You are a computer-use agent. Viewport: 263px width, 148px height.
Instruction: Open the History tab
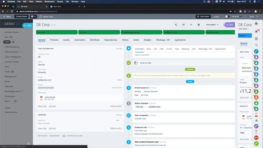pyautogui.click(x=125, y=40)
